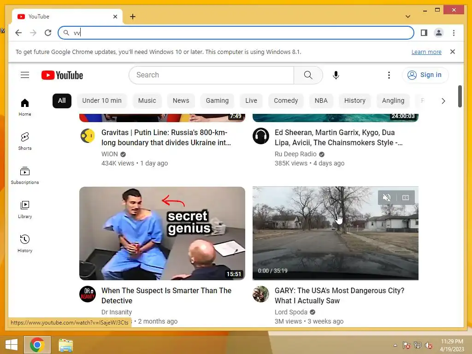Open History in the sidebar
The height and width of the screenshot is (354, 472).
click(x=25, y=243)
